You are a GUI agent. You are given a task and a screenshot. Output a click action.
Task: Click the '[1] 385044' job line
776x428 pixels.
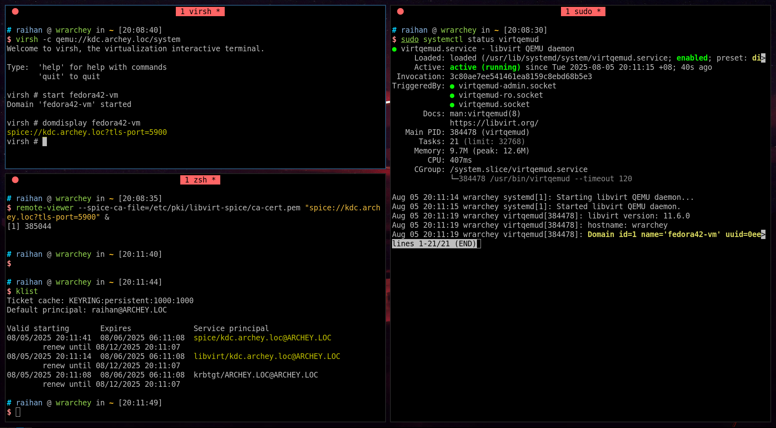(29, 227)
